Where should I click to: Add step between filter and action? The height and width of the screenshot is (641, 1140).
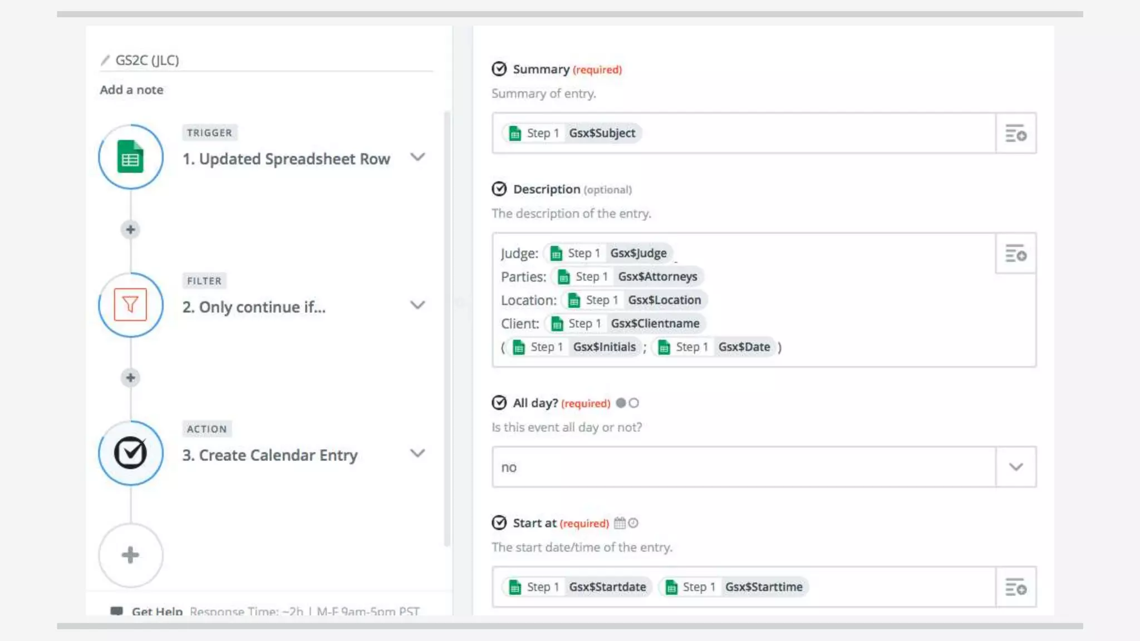coord(130,378)
